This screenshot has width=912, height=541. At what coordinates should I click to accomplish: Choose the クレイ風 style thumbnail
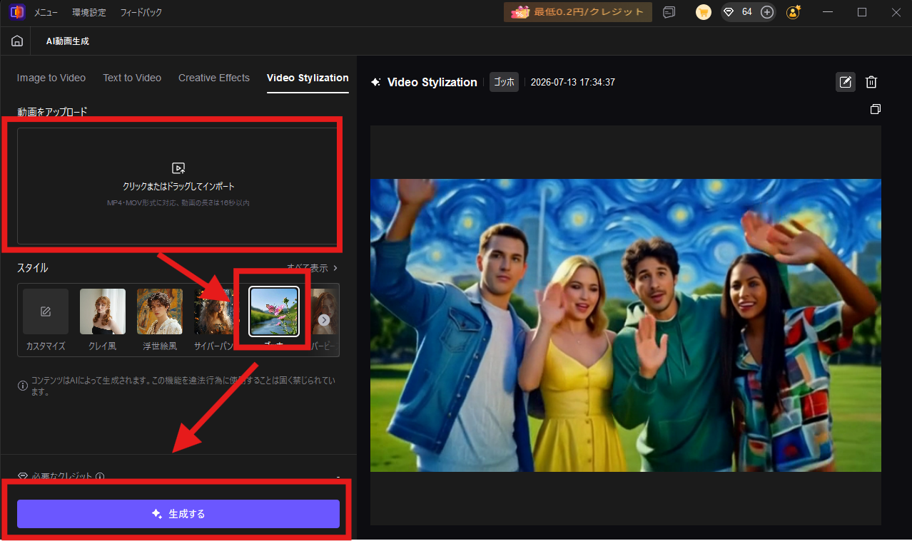tap(103, 311)
